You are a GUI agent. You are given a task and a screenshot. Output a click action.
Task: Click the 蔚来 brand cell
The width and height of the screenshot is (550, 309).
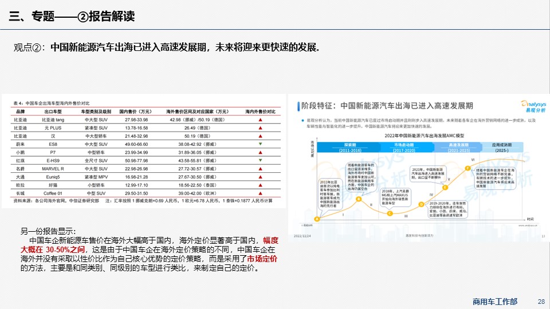tap(21, 144)
